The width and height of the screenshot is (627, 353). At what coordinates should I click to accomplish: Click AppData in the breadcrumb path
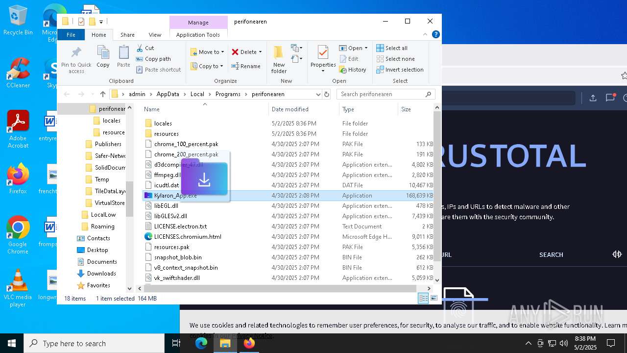tap(168, 94)
